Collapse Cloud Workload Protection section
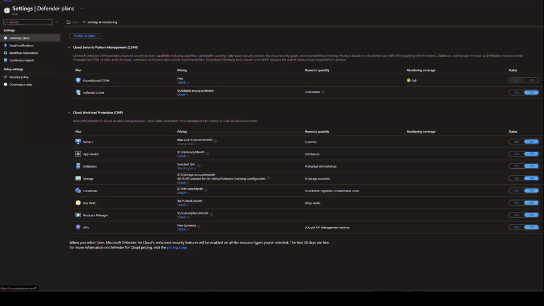The image size is (544, 306). point(69,113)
